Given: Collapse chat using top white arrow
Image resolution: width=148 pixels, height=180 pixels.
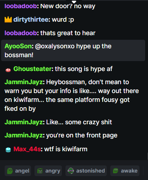Looking at the screenshot, I should click(74, 2).
